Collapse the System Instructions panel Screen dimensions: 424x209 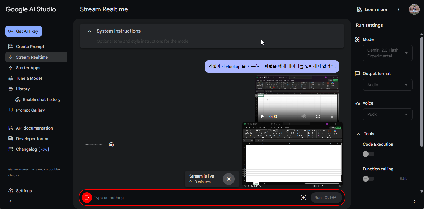(x=90, y=31)
